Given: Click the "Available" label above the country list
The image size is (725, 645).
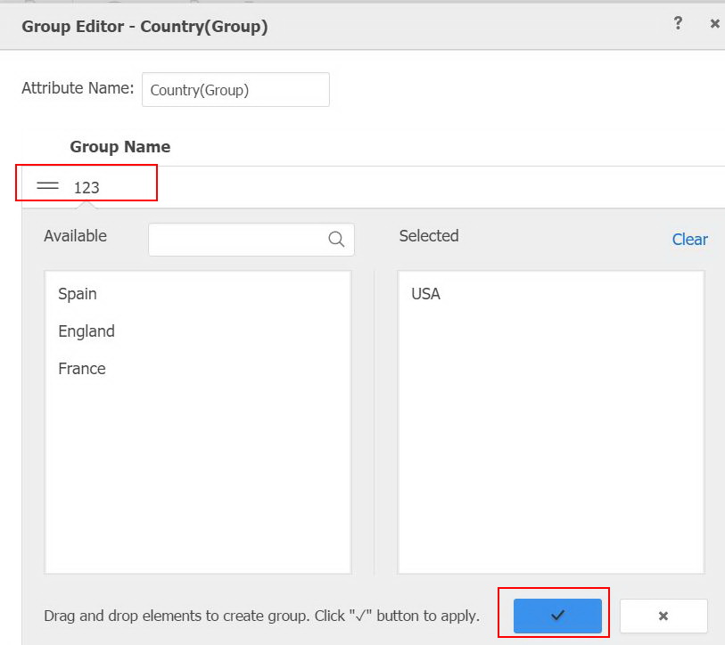Looking at the screenshot, I should pos(75,236).
